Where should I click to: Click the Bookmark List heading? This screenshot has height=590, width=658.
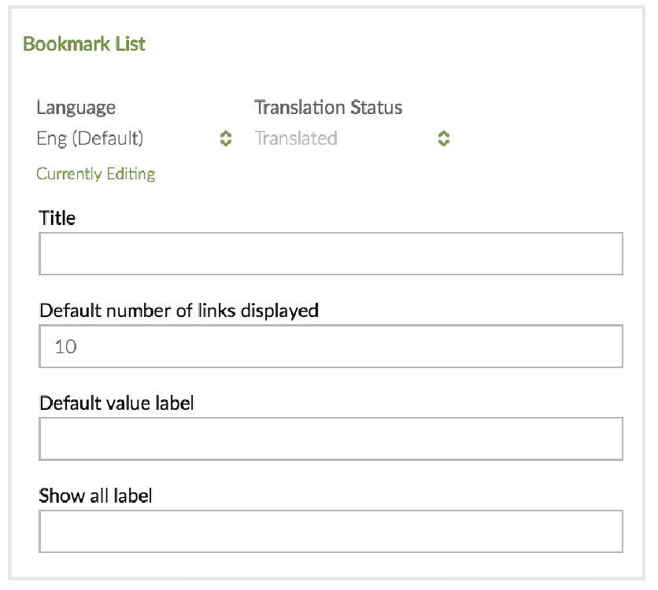coord(84,44)
